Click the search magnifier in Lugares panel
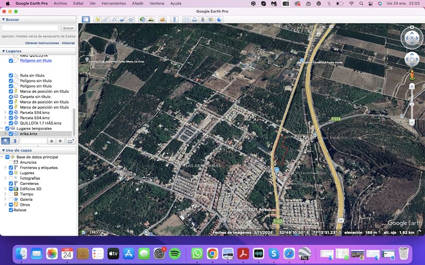The image size is (425, 265). 5,141
